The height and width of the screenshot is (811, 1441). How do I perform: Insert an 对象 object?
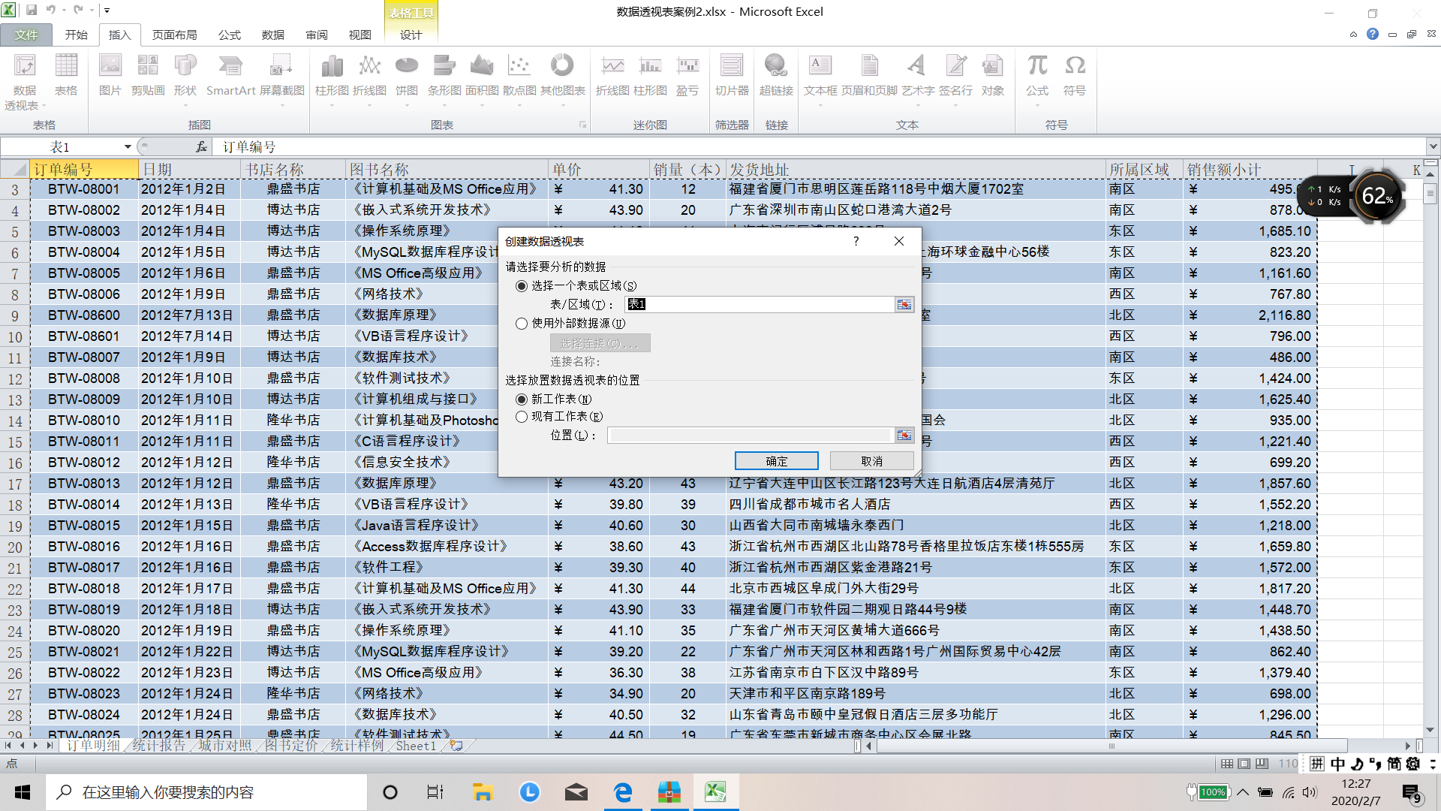[992, 75]
